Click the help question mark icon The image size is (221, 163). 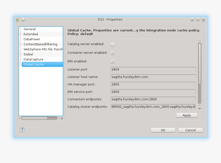point(22,130)
